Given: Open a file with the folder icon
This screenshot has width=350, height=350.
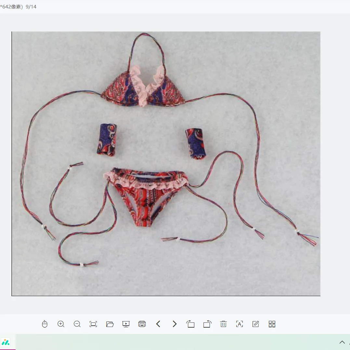Looking at the screenshot, I should (x=110, y=324).
